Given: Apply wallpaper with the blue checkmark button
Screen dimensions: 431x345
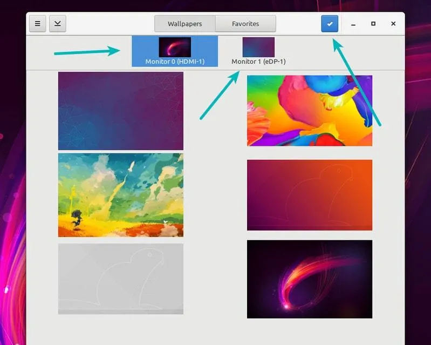Looking at the screenshot, I should 330,24.
